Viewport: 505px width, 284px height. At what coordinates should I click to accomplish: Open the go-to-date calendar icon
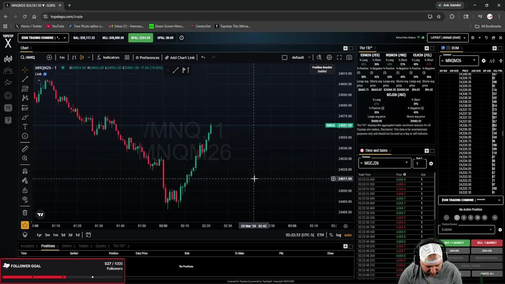88,235
